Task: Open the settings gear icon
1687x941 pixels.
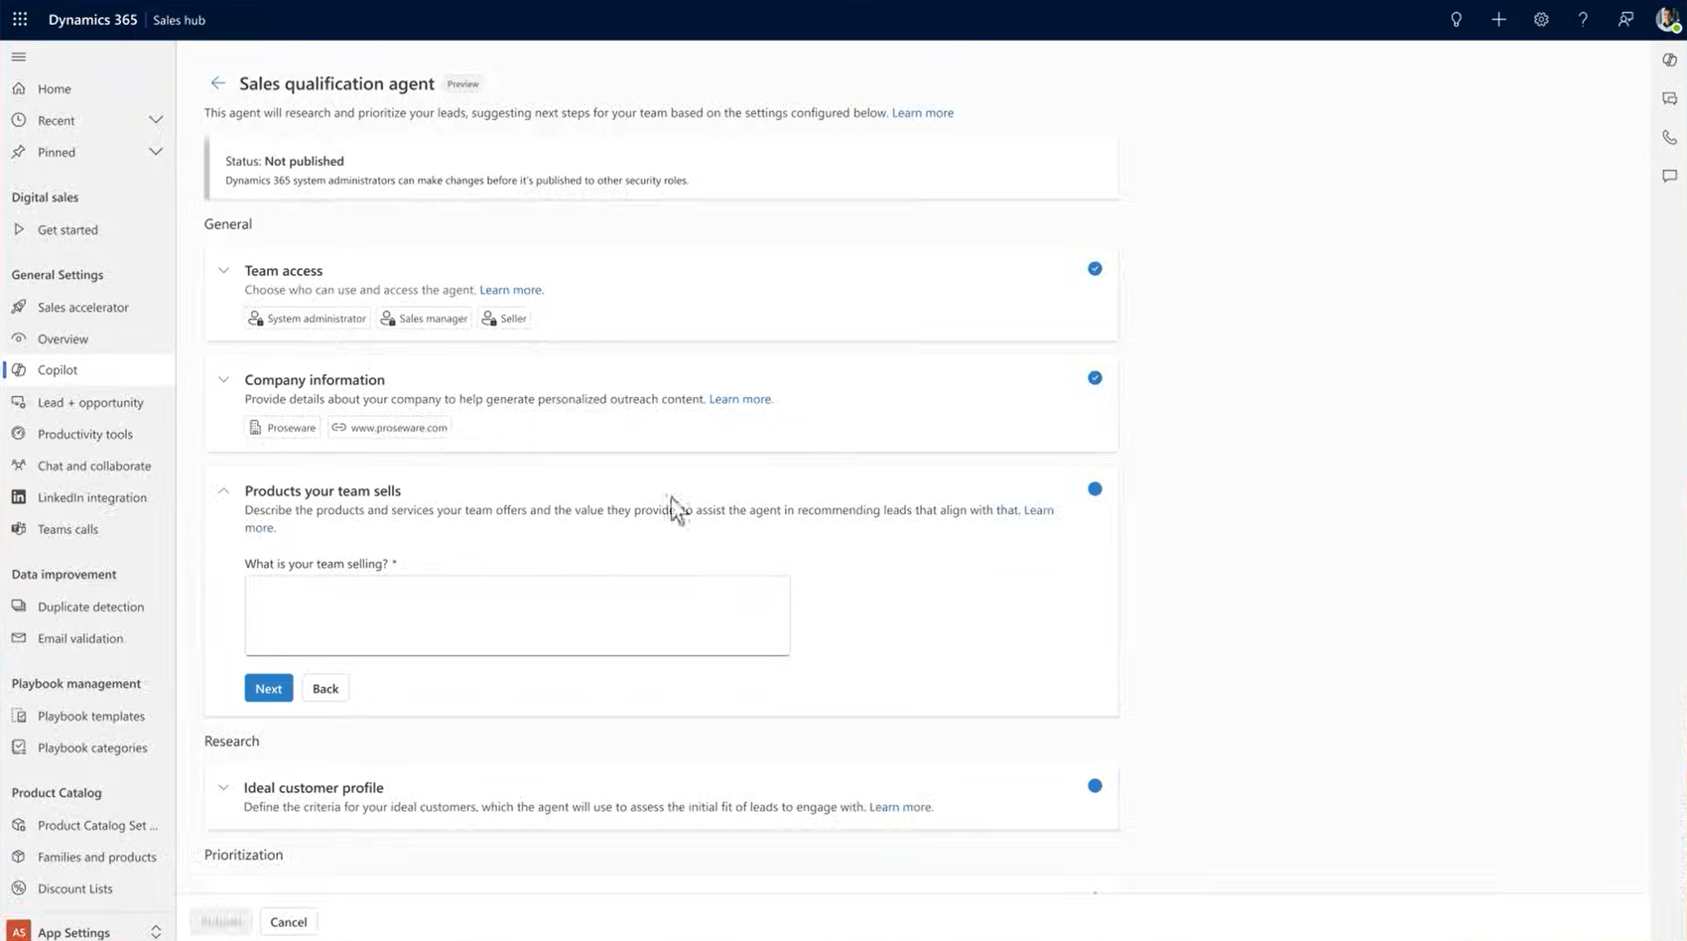Action: [x=1541, y=20]
